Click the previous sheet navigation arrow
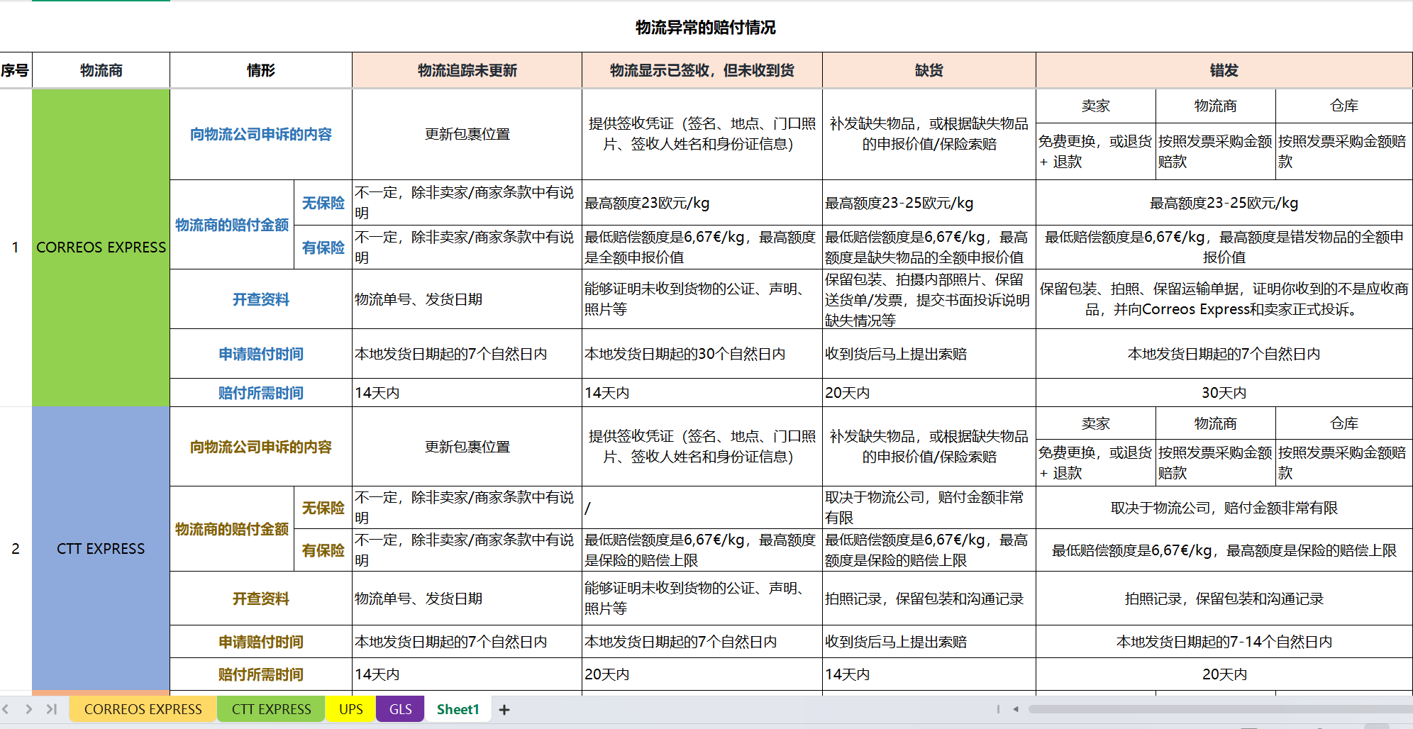Image resolution: width=1413 pixels, height=729 pixels. coord(6,708)
